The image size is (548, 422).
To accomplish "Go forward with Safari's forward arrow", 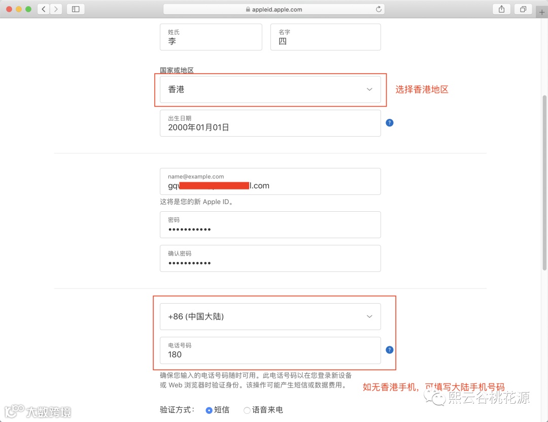I will 56,9.
